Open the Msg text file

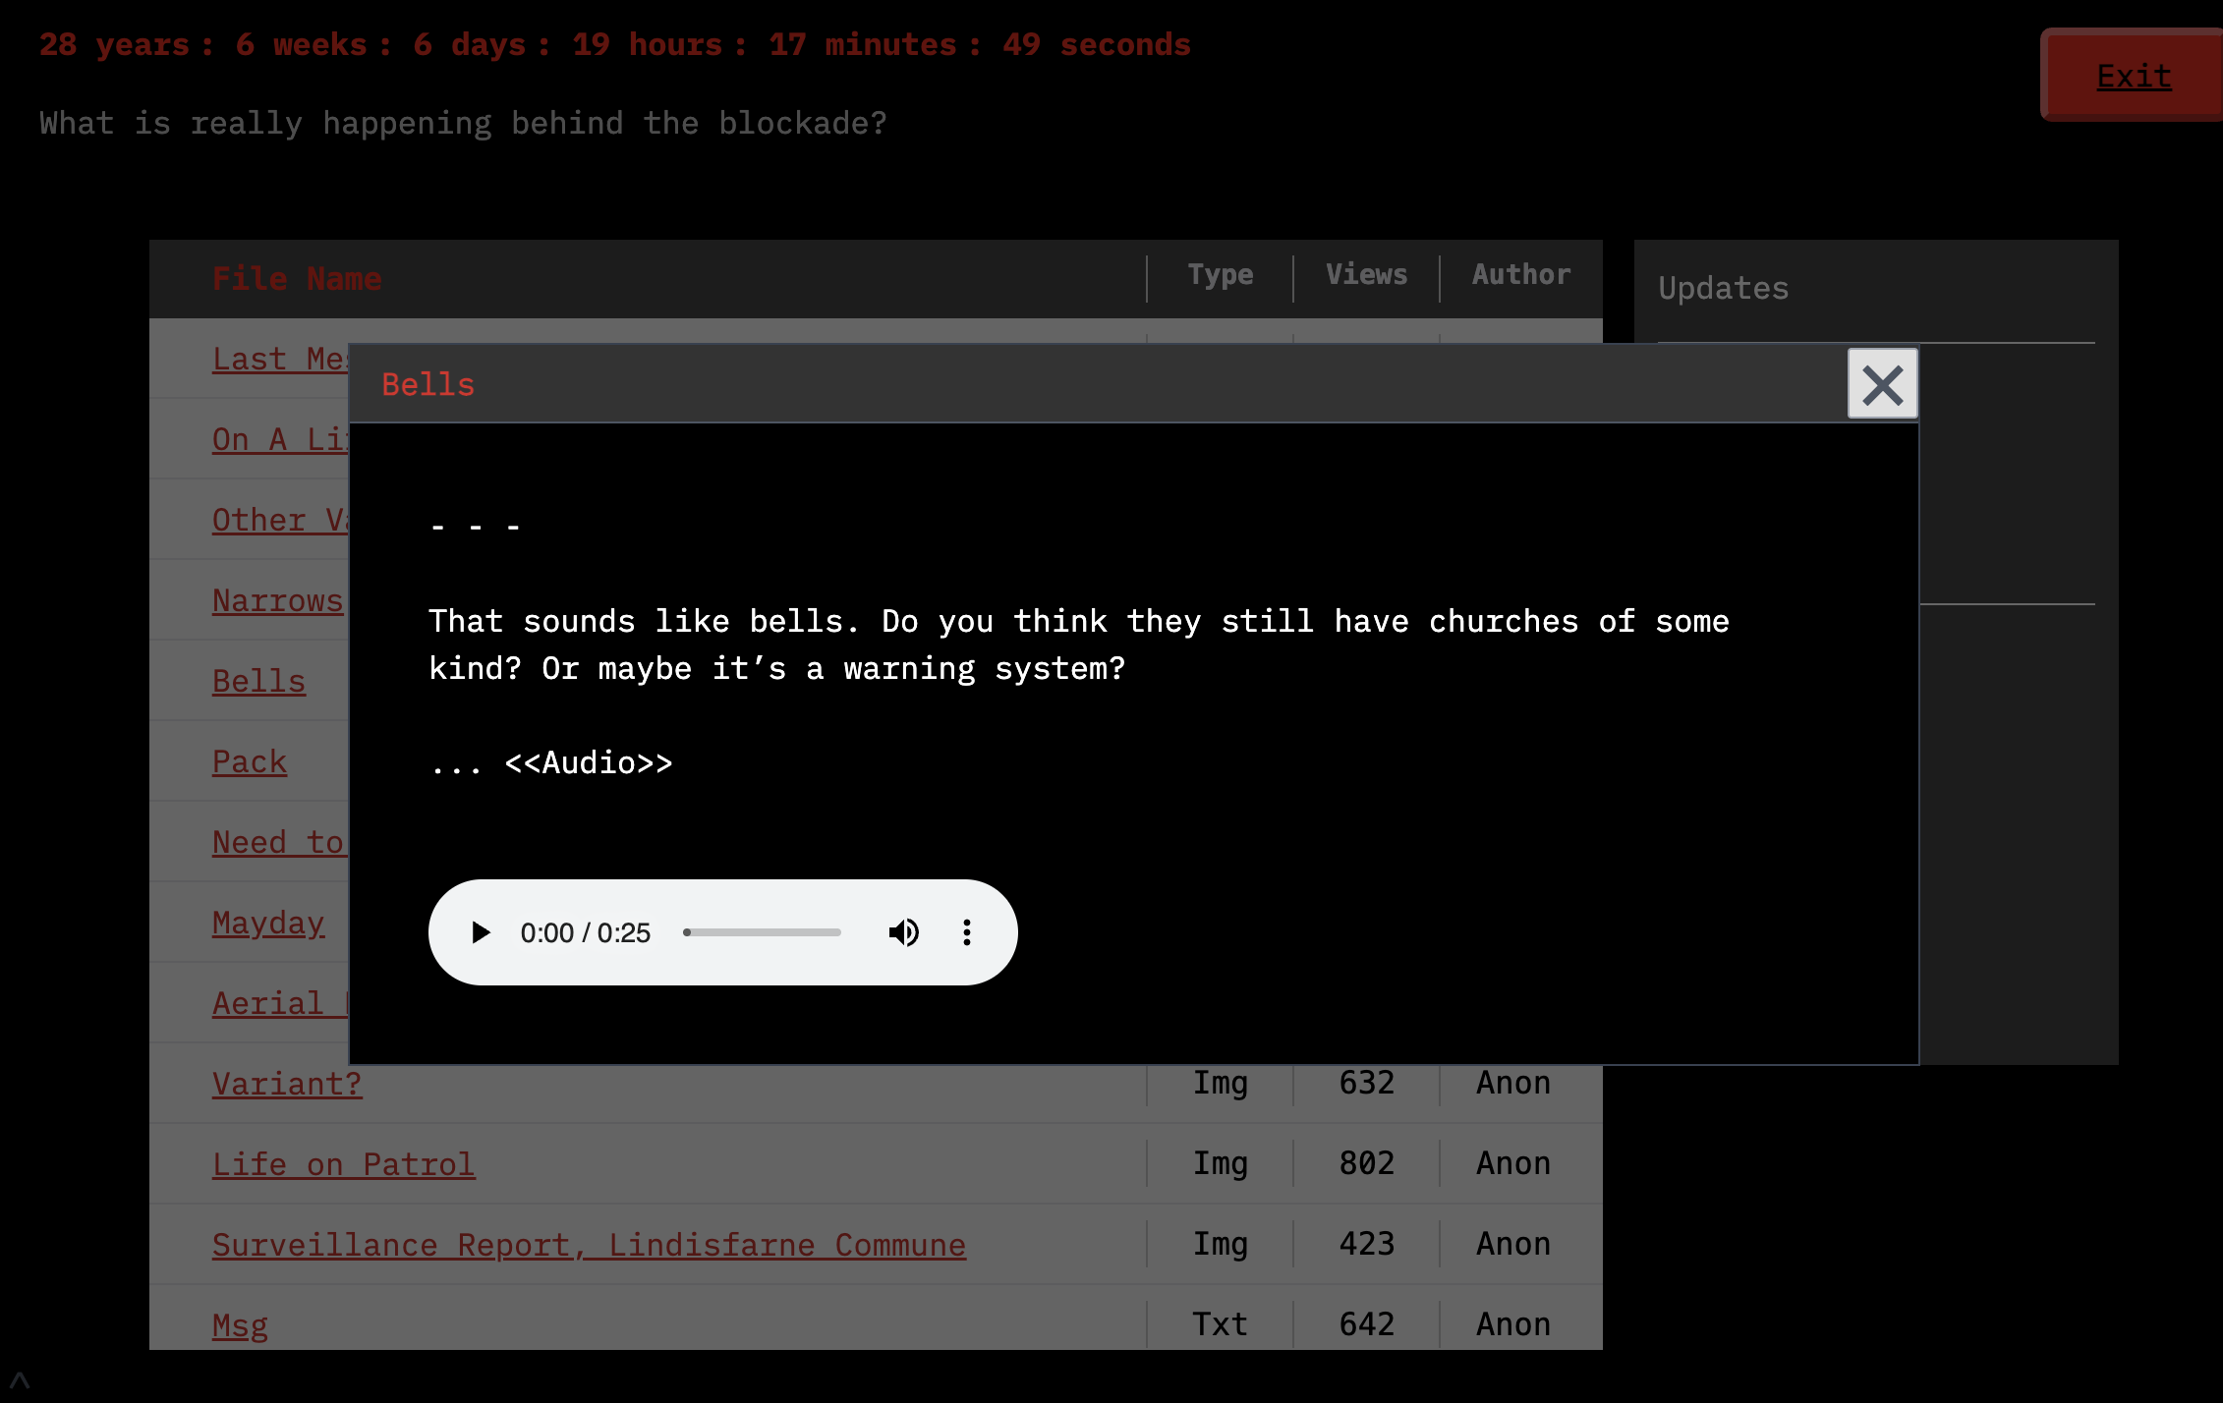(240, 1325)
